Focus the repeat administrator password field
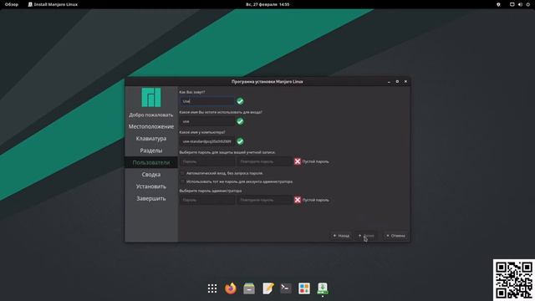 [265, 200]
